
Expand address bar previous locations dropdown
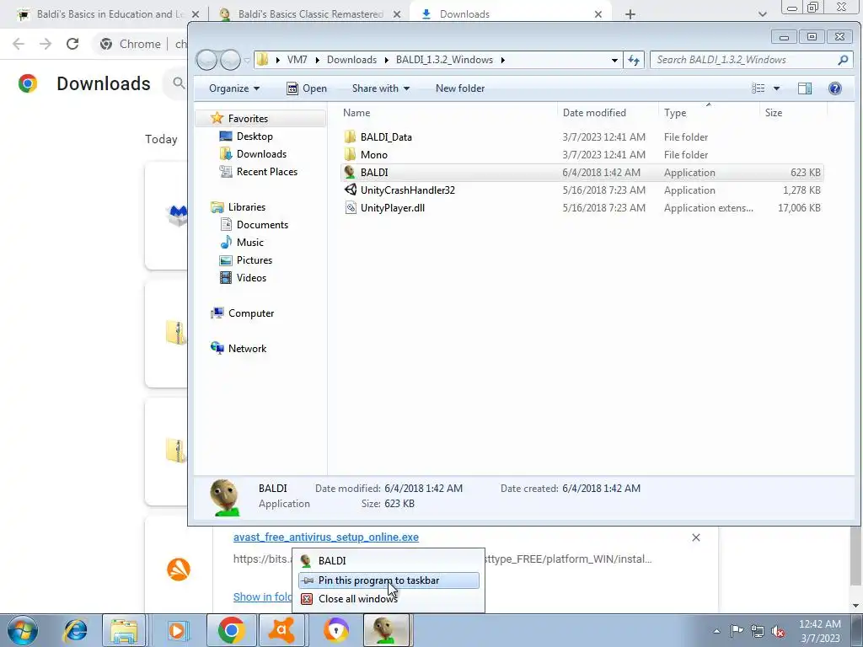pyautogui.click(x=614, y=60)
